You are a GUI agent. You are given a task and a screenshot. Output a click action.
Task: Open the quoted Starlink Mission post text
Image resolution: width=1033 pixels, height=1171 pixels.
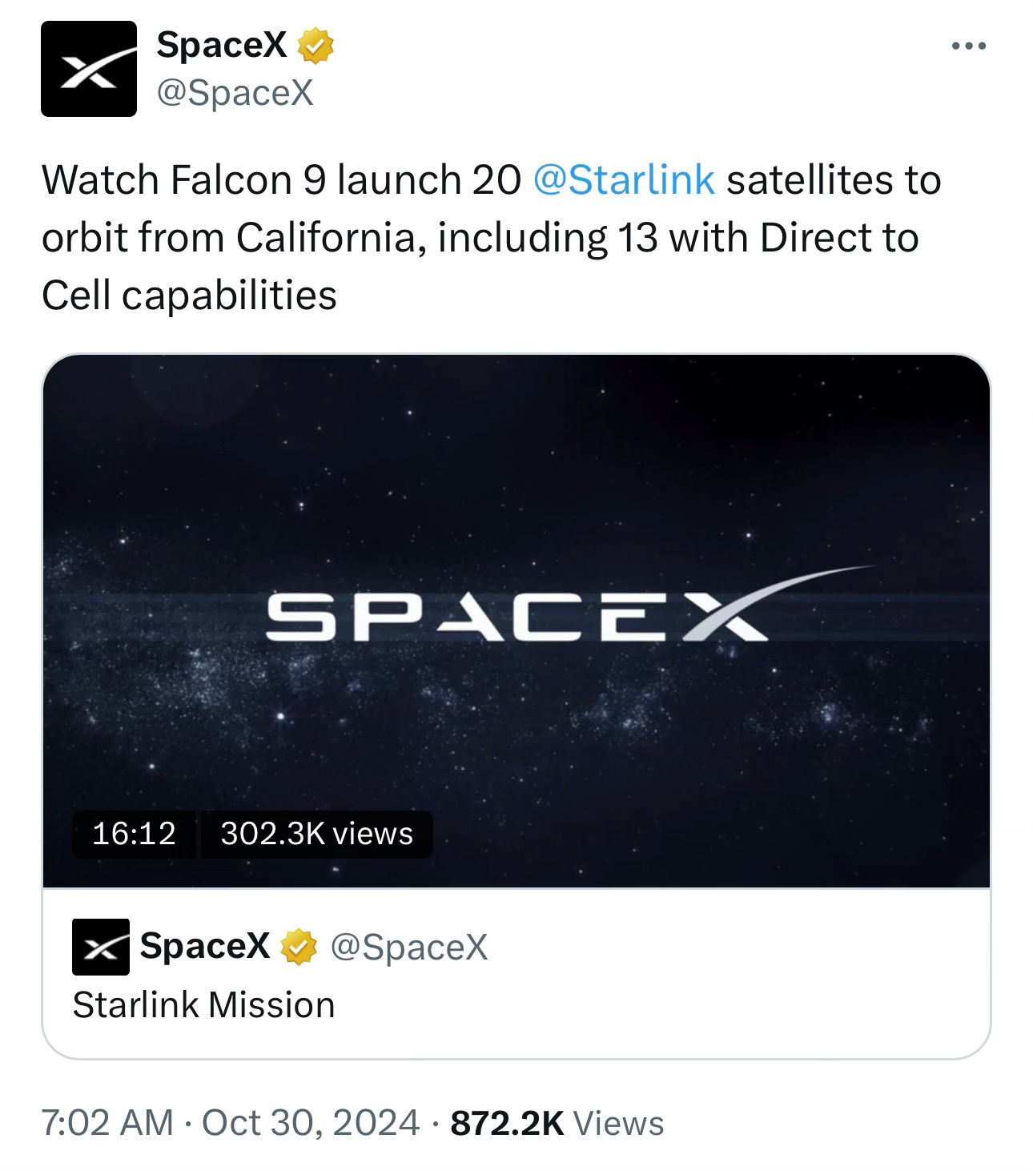coord(203,1004)
